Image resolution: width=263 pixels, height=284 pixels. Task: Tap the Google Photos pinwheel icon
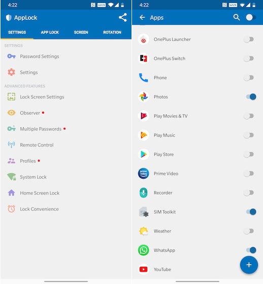(x=144, y=97)
